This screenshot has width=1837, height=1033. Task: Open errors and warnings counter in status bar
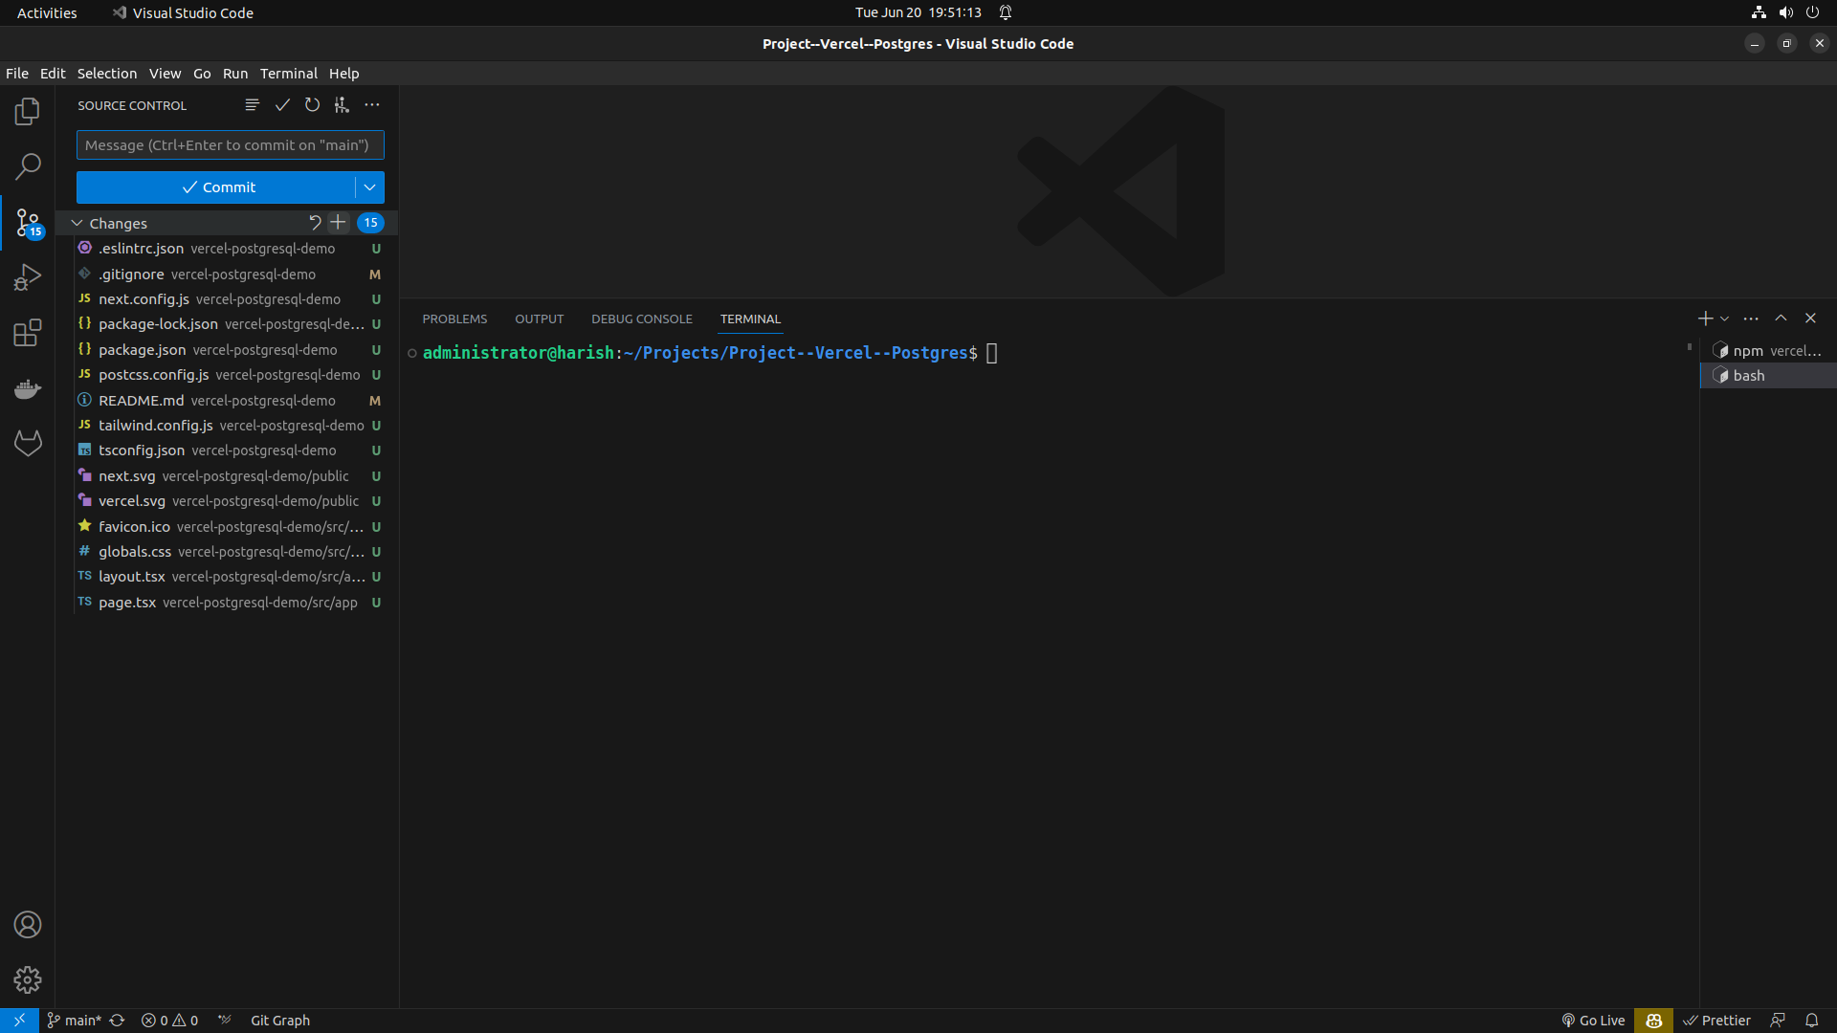coord(169,1021)
